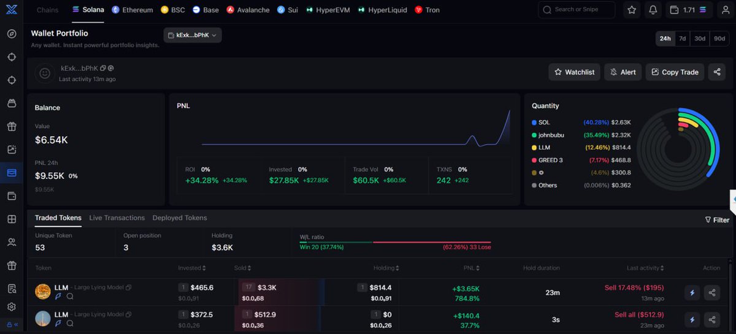Click the magnifier icon under the first LLM token
Image resolution: width=736 pixels, height=334 pixels.
point(70,297)
